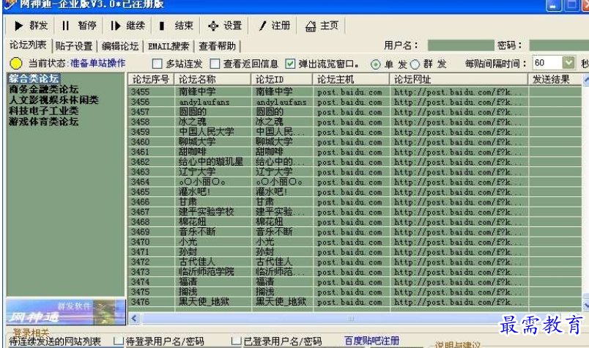Switch to 论坛列表 tab
The width and height of the screenshot is (589, 348).
[x=28, y=45]
